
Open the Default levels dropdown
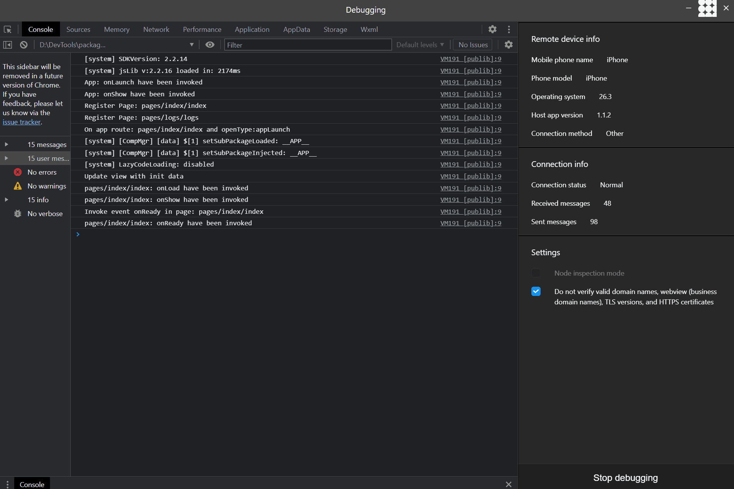click(420, 45)
